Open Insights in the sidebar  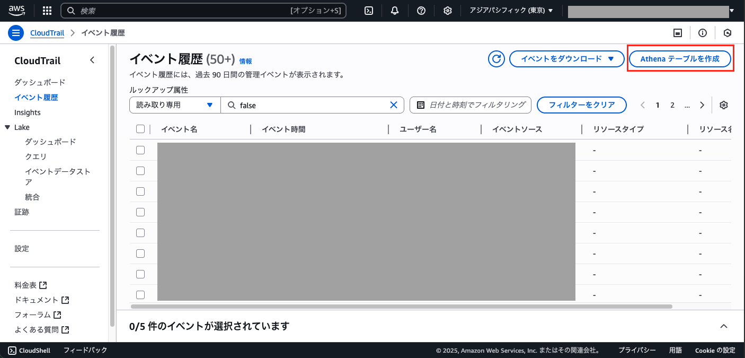pos(28,112)
